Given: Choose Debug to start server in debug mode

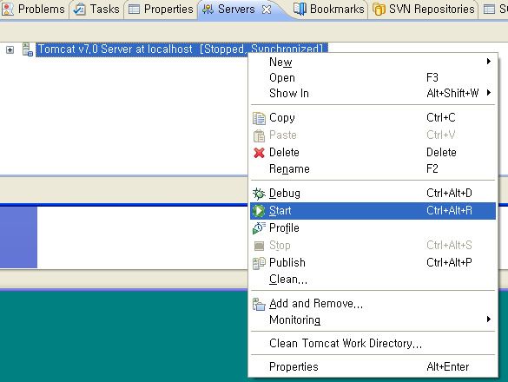Looking at the screenshot, I should coord(373,193).
